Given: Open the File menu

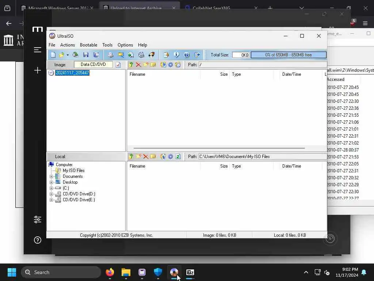Looking at the screenshot, I should [x=52, y=45].
